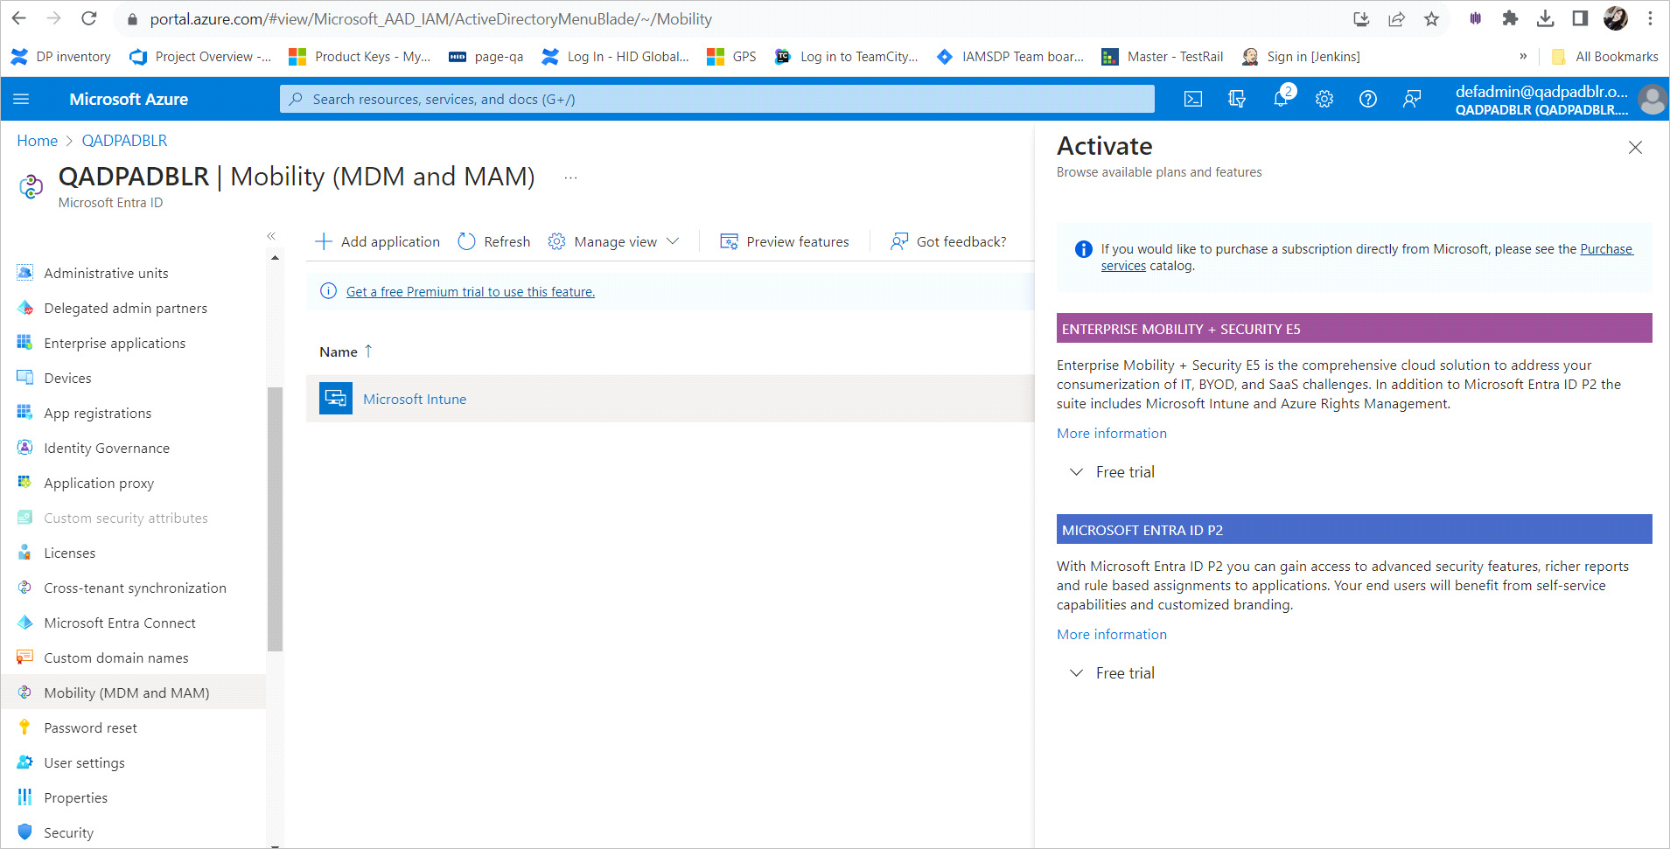Screen dimensions: 1670x849
Task: Open Password reset
Action: (x=91, y=727)
